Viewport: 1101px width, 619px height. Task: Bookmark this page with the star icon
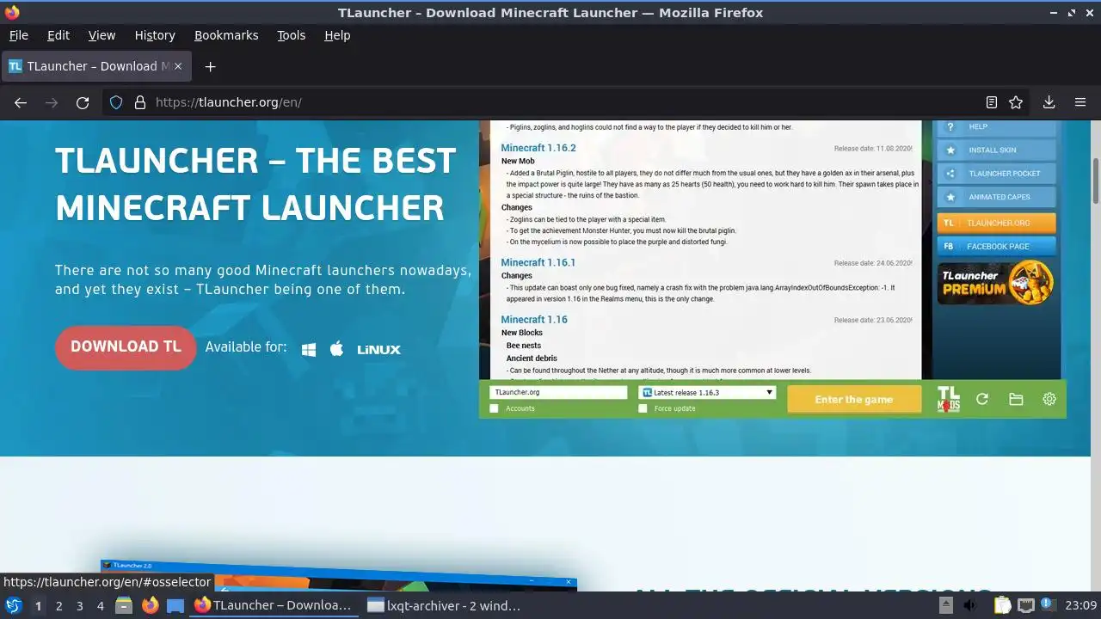[x=1016, y=102]
